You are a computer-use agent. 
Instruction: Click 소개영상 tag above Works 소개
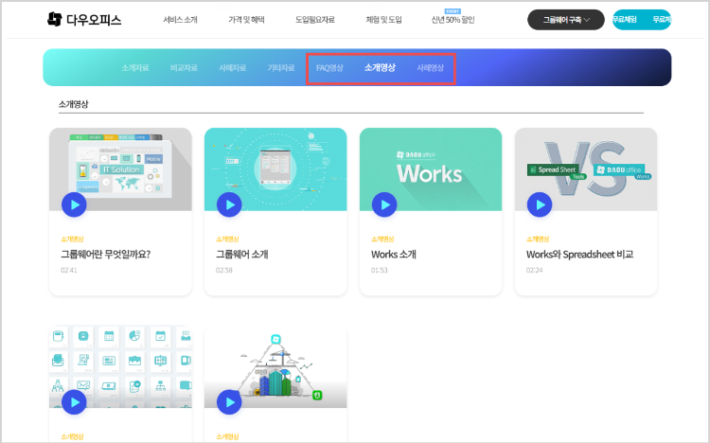click(x=382, y=239)
